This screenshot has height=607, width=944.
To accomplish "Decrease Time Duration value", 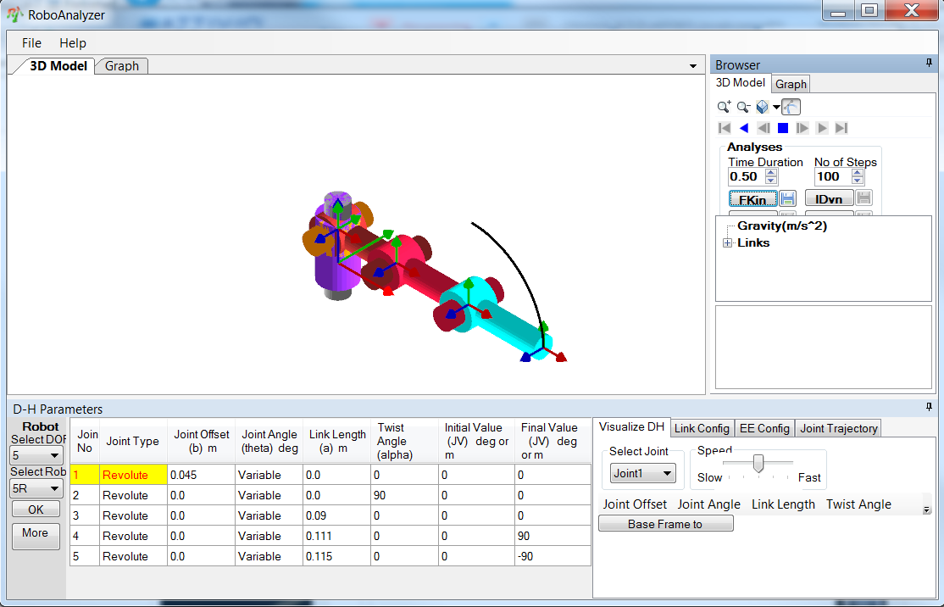I will [771, 180].
